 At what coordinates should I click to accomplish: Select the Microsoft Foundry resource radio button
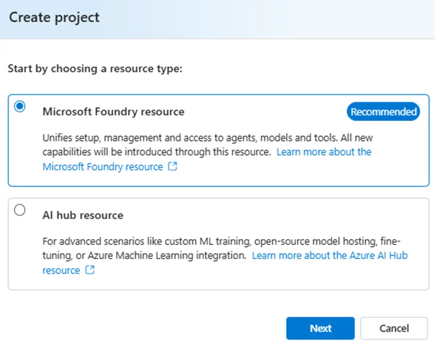20,106
